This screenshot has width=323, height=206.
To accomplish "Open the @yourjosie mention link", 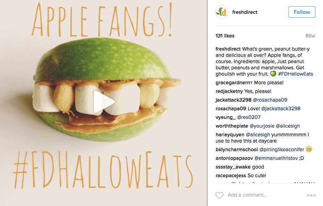I will click(264, 126).
